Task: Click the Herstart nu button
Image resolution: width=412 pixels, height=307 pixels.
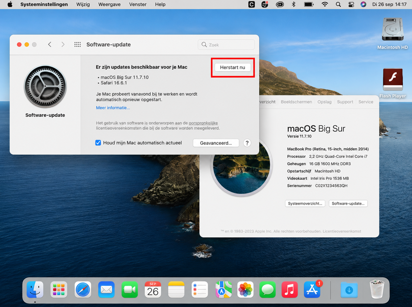Action: point(233,67)
